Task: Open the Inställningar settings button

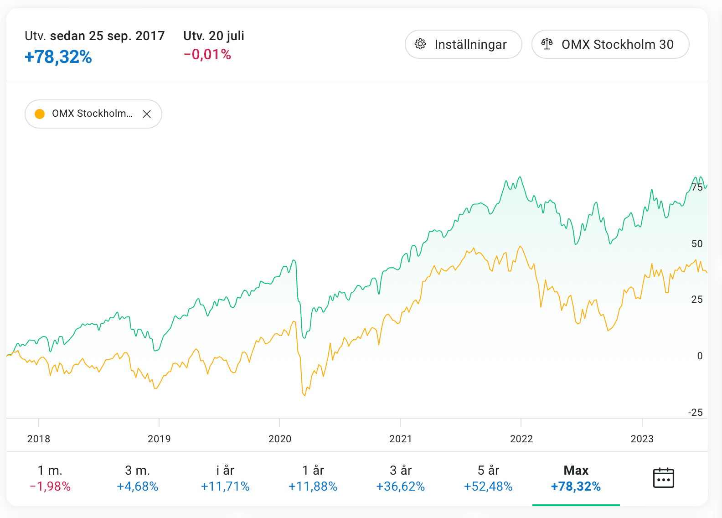Action: (463, 44)
